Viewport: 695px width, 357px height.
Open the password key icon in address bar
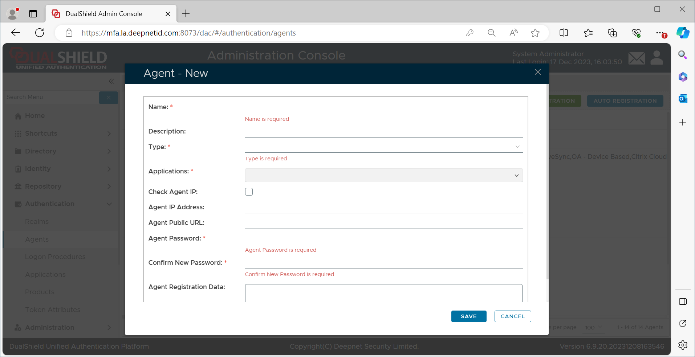(x=470, y=33)
